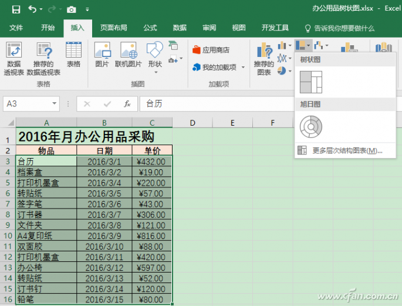
Task: Open the 文件 tab
Action: (16, 28)
